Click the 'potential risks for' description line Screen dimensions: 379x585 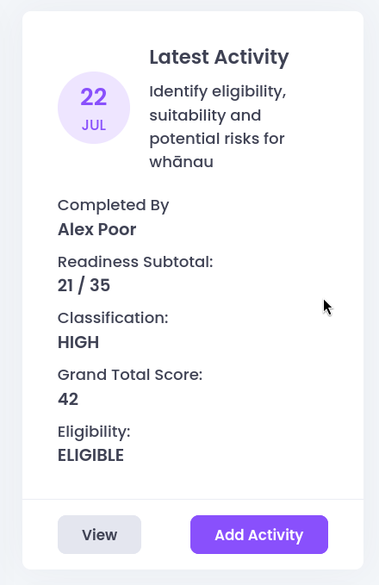click(x=217, y=140)
